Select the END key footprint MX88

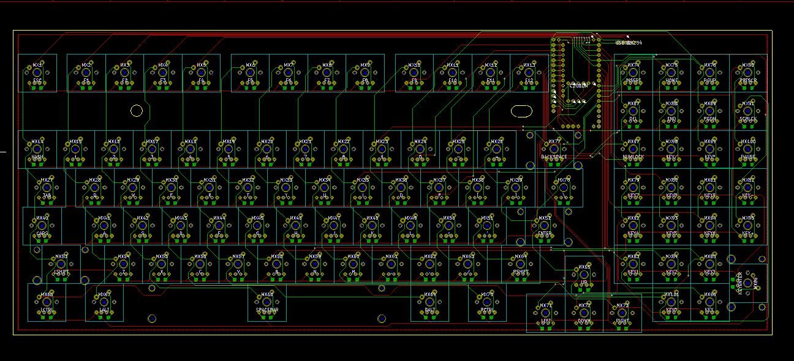(671, 111)
